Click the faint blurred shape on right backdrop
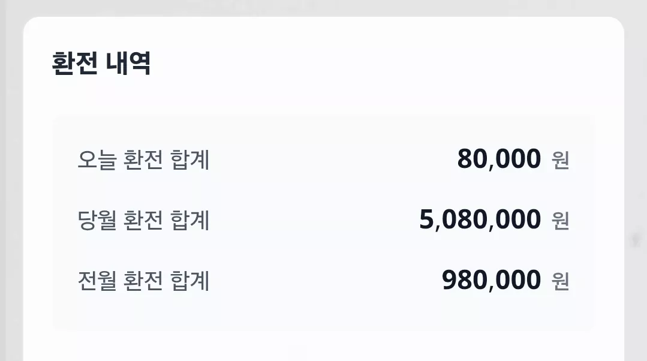647x361 pixels. pyautogui.click(x=636, y=239)
